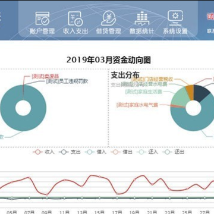Click the [测试]家庭水电气费 pie label

(137, 105)
